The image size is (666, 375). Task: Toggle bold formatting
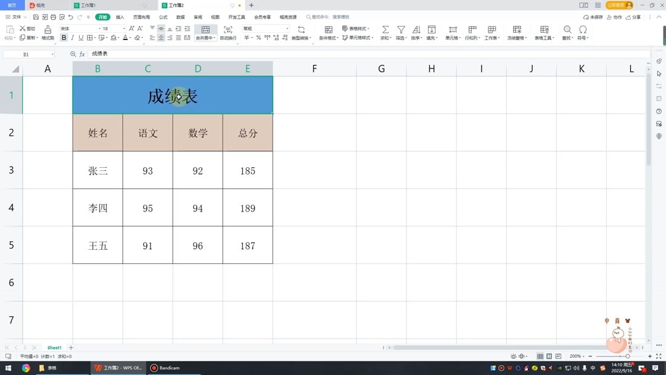coord(64,37)
